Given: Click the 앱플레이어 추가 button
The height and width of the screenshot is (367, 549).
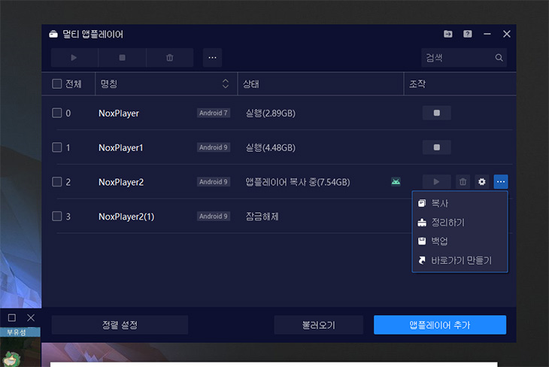Looking at the screenshot, I should pyautogui.click(x=440, y=325).
